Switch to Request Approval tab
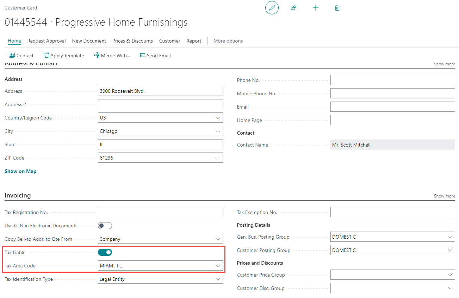Image resolution: width=459 pixels, height=298 pixels. 46,41
